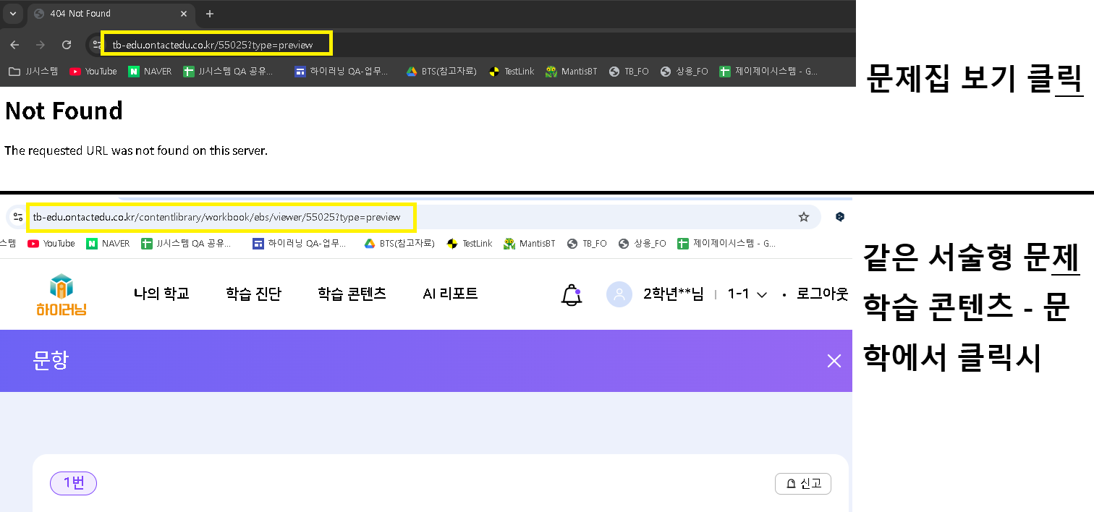1094x512 pixels.
Task: Open the notification bell icon
Action: (572, 294)
